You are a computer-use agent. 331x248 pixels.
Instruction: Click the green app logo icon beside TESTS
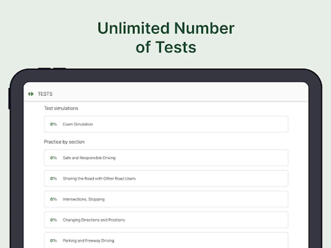(x=31, y=94)
